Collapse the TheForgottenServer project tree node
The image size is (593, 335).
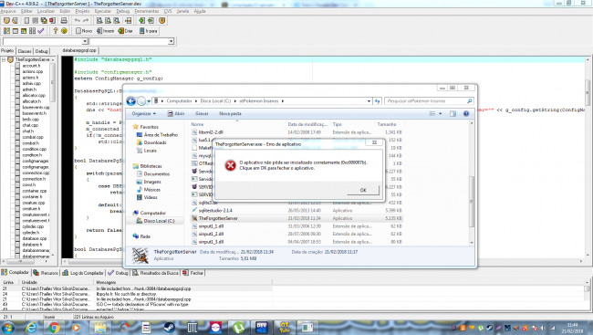pyautogui.click(x=4, y=59)
